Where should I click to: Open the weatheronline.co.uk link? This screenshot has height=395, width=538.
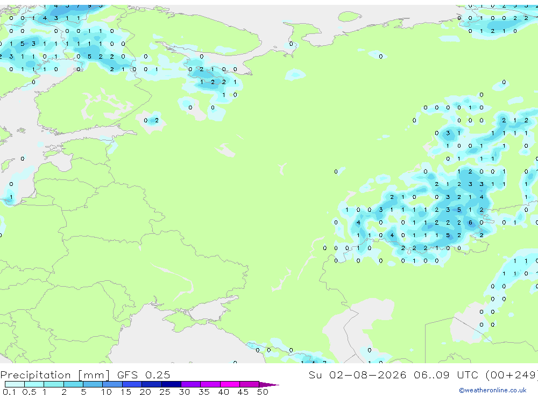point(492,390)
